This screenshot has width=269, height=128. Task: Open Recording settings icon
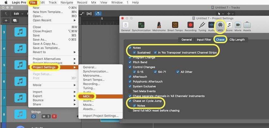pyautogui.click(x=191, y=25)
